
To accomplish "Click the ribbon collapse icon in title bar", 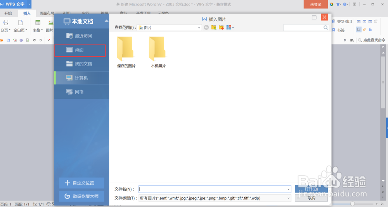I will (354, 4).
